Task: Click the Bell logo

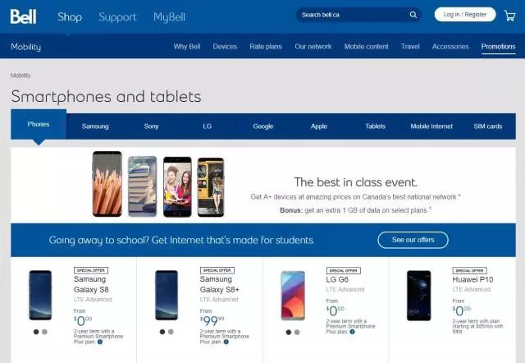Action: pyautogui.click(x=23, y=16)
